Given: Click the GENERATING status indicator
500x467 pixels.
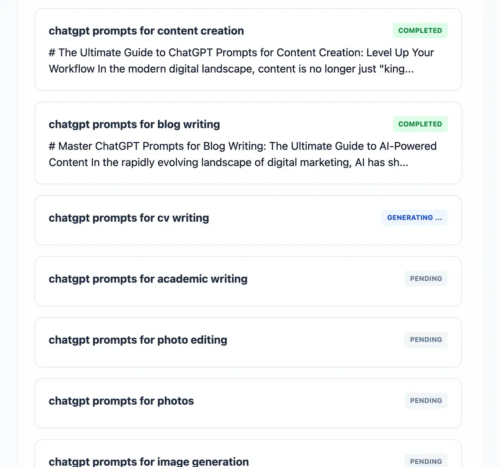Looking at the screenshot, I should pyautogui.click(x=414, y=218).
